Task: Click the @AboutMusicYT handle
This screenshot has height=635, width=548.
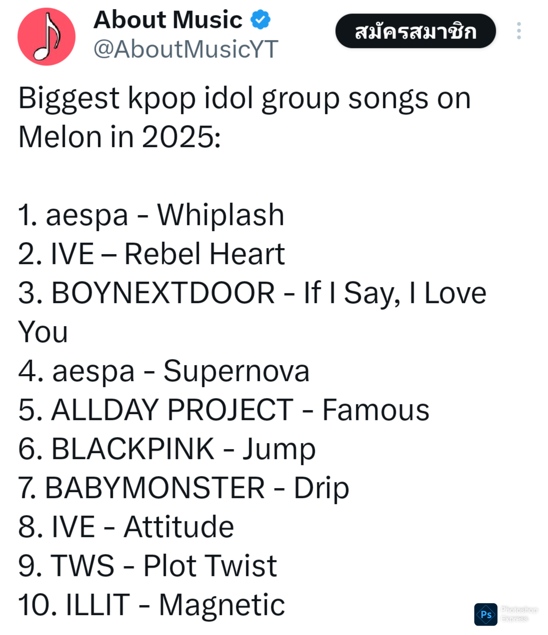Action: [x=186, y=49]
